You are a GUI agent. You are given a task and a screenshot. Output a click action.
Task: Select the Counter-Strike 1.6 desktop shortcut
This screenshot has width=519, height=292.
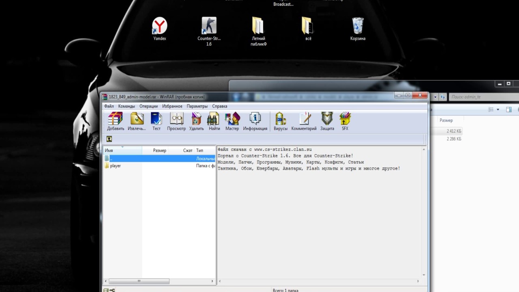(209, 31)
